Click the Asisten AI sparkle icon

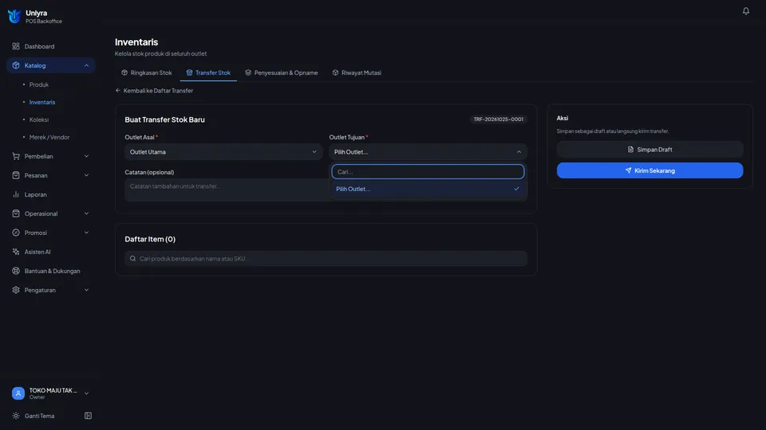coord(16,252)
